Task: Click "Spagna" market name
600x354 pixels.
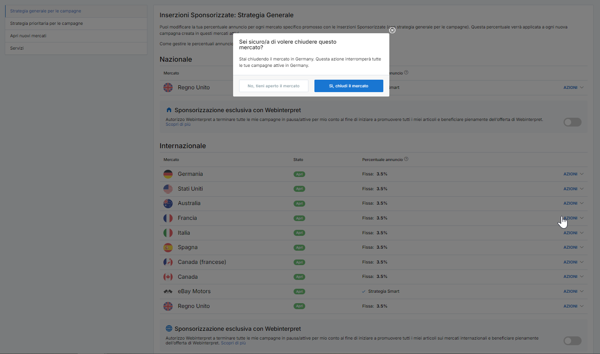Action: point(188,247)
